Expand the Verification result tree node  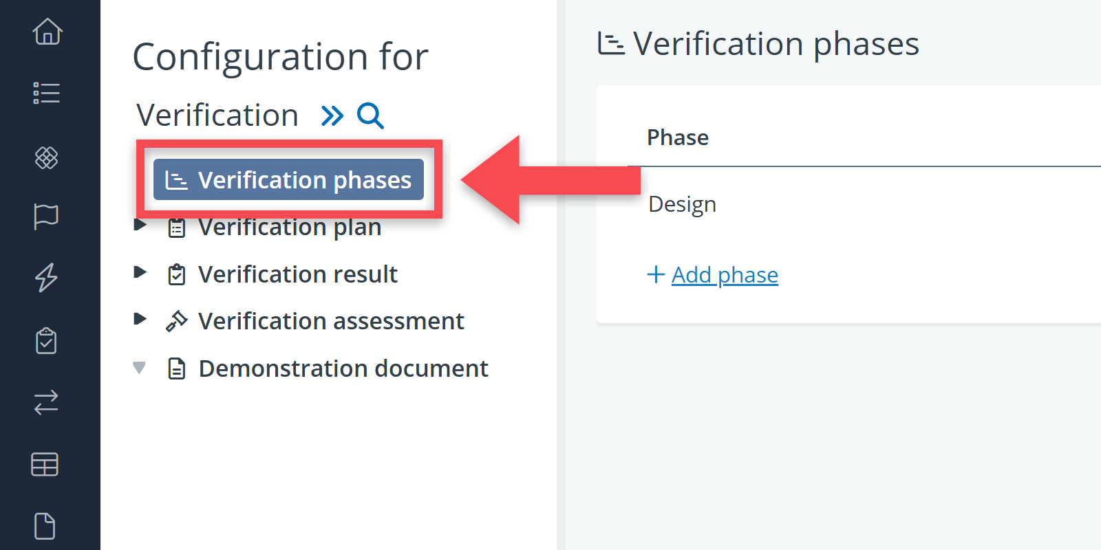(x=140, y=272)
